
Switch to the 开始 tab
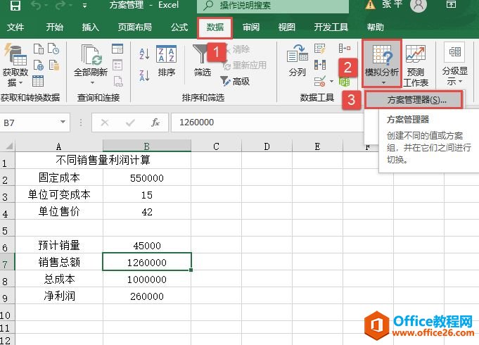pyautogui.click(x=54, y=27)
